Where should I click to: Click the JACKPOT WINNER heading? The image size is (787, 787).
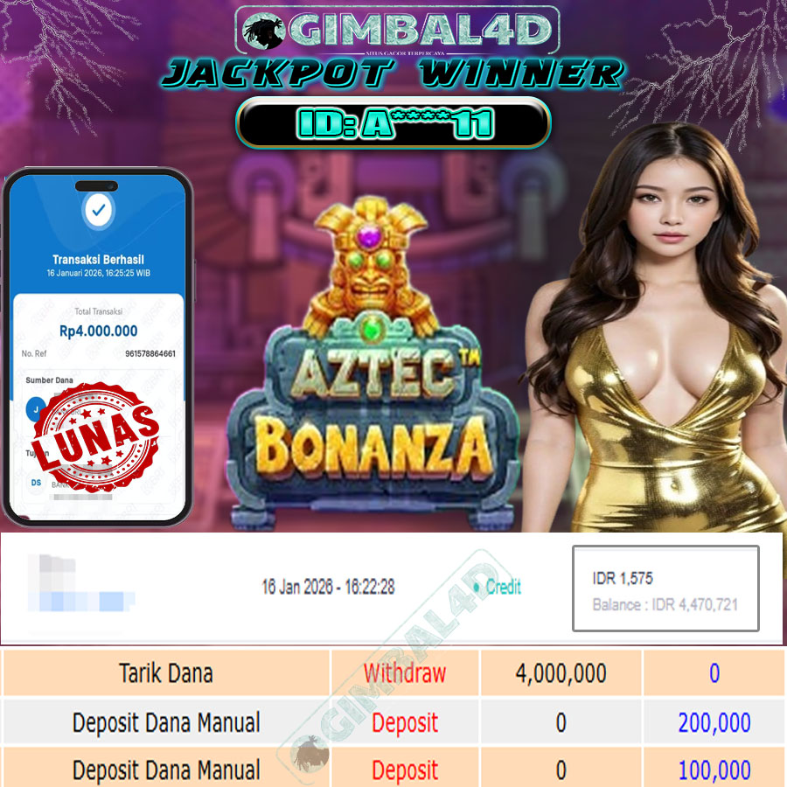[x=393, y=73]
